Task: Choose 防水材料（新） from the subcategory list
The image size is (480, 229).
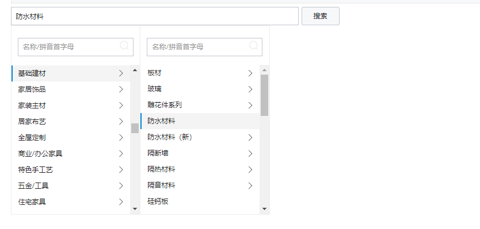Action: 200,137
